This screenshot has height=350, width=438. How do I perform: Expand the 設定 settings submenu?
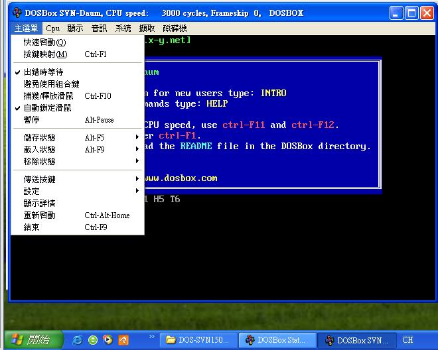(78, 192)
